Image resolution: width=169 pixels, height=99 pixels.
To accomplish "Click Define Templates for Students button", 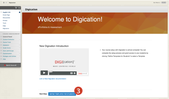I will 62,94.
